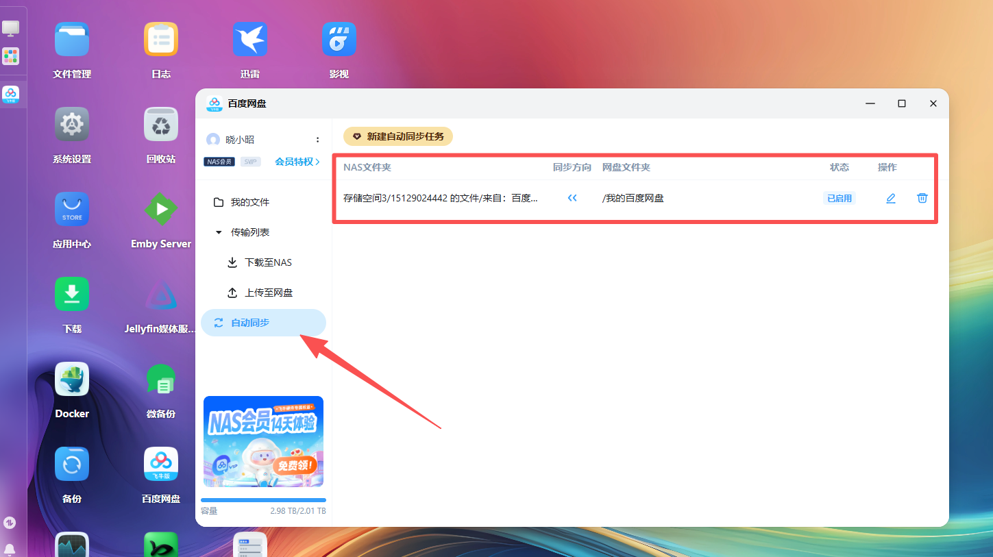The image size is (993, 557).
Task: Click the 同步方向 column header
Action: (572, 167)
